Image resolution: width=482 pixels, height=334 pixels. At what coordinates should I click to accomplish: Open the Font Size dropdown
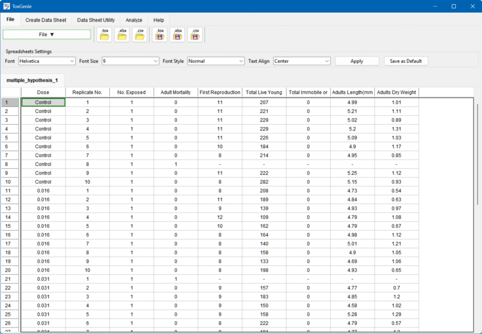[x=130, y=61]
